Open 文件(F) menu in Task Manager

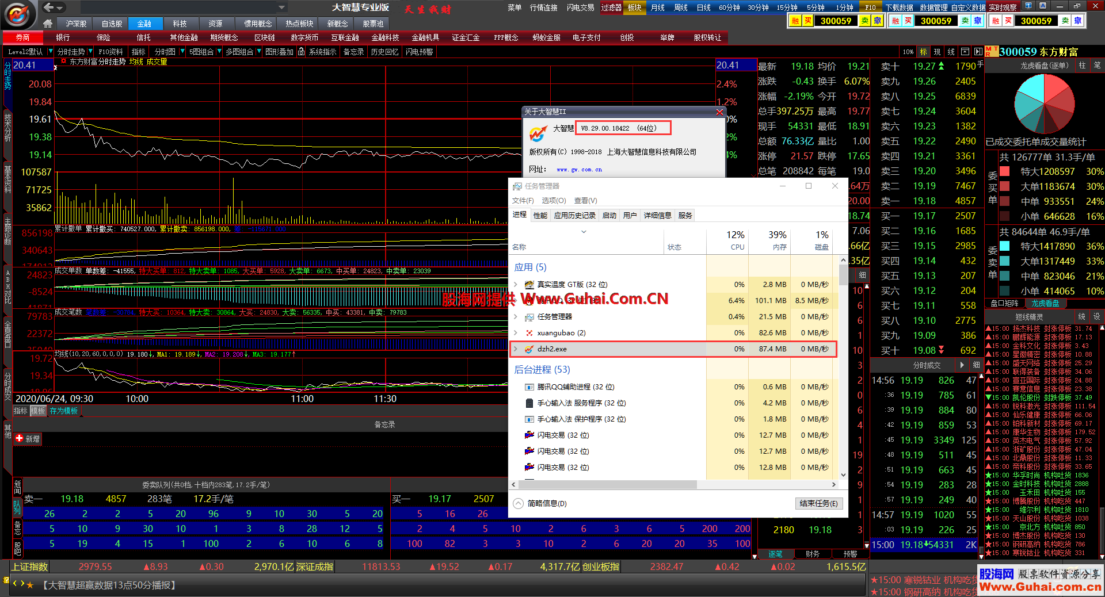(x=523, y=201)
